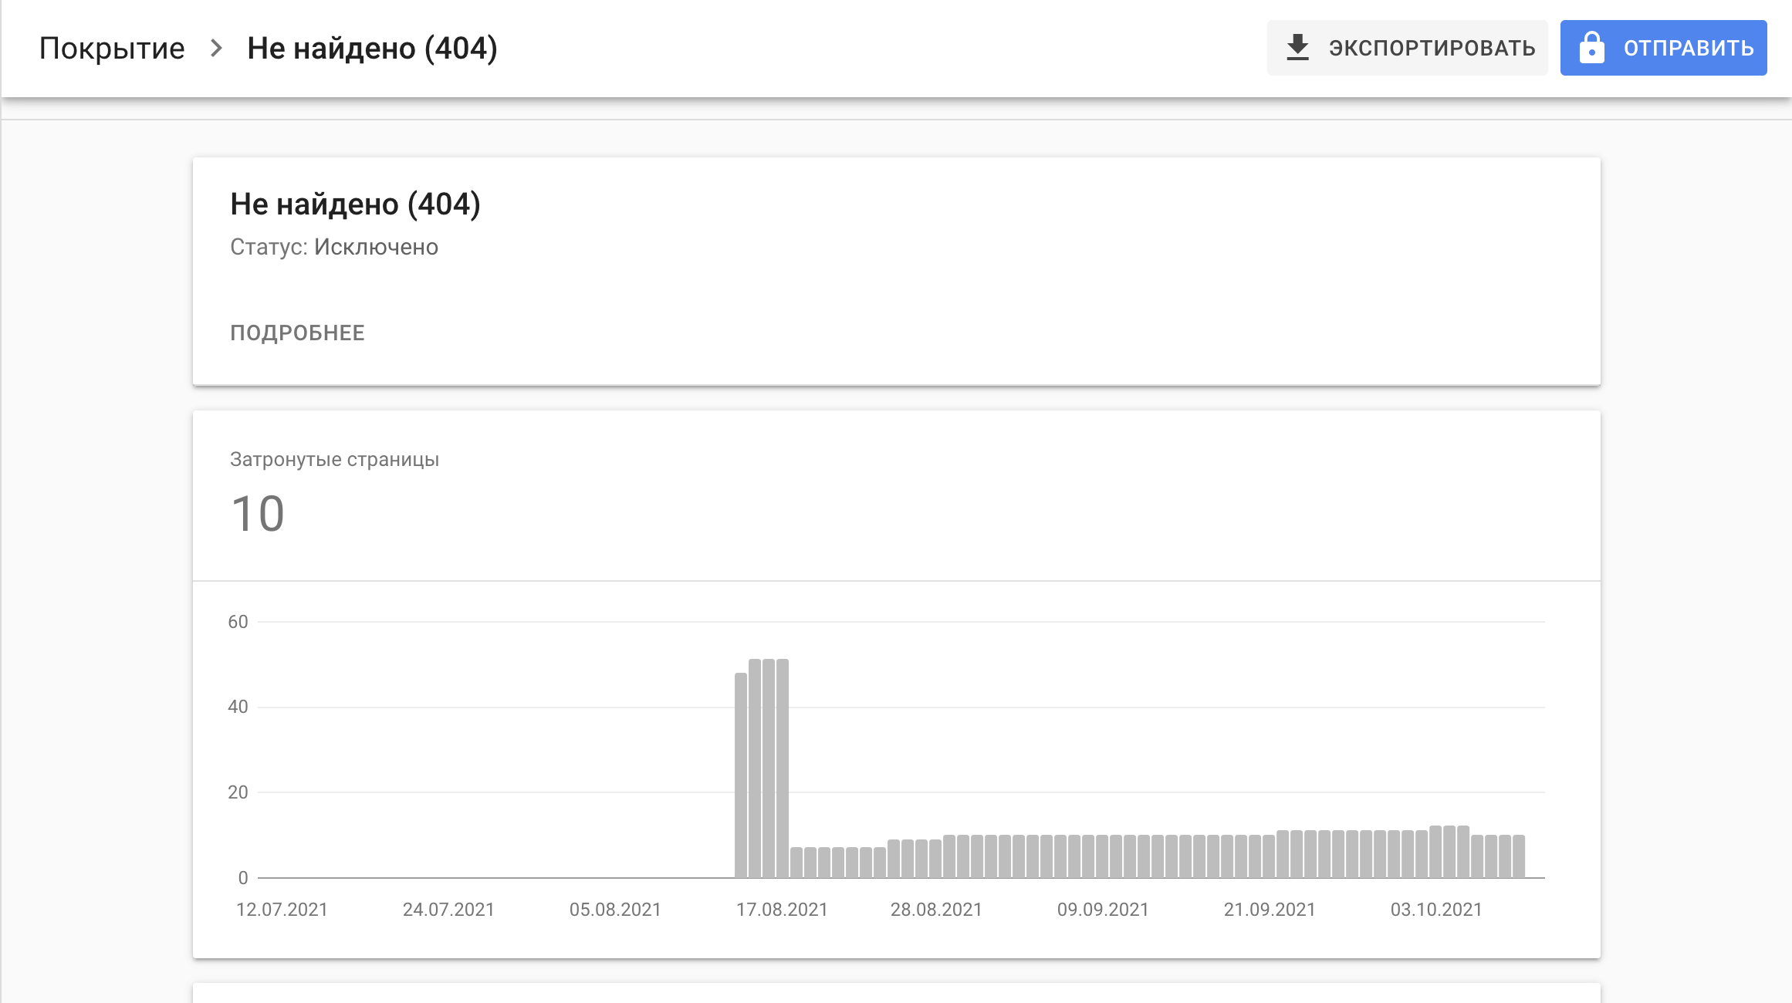Click the download icon in Экспортировать button
This screenshot has width=1792, height=1003.
(x=1298, y=48)
